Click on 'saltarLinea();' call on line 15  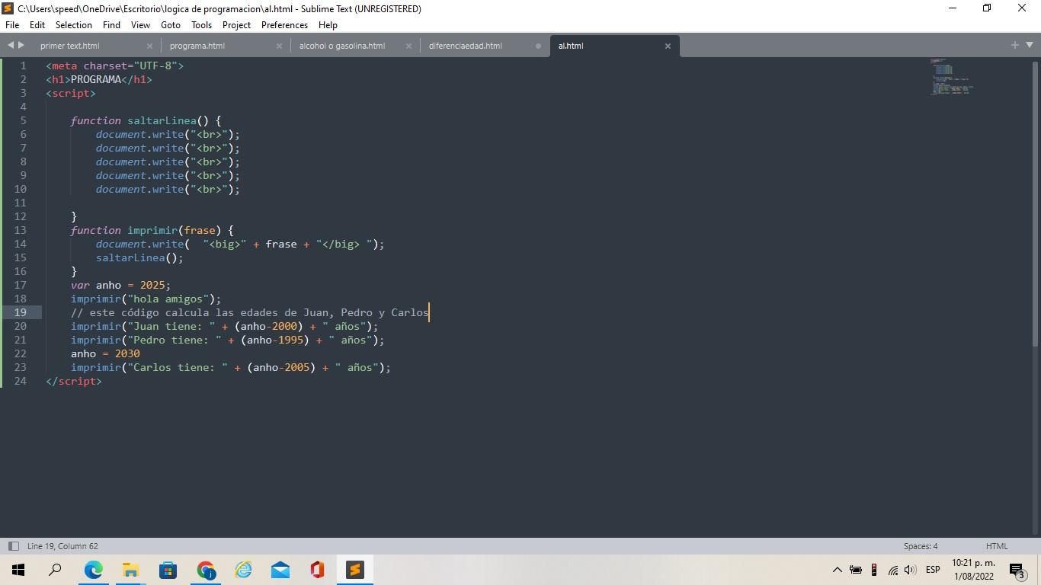(139, 257)
